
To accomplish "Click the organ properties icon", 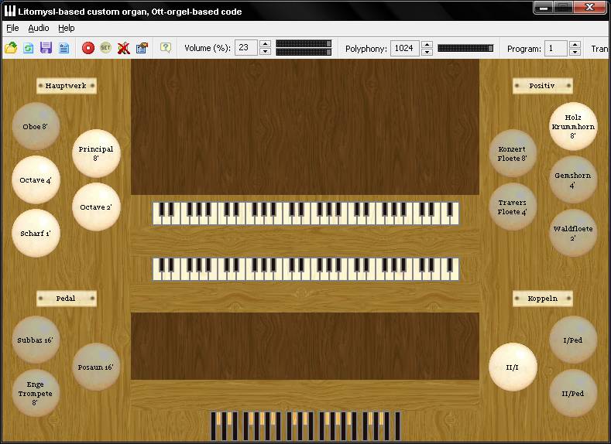I will pyautogui.click(x=142, y=48).
